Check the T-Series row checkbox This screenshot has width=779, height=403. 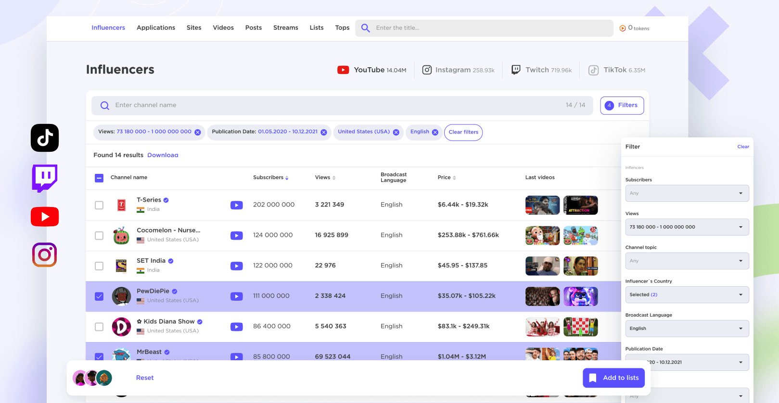coord(99,205)
